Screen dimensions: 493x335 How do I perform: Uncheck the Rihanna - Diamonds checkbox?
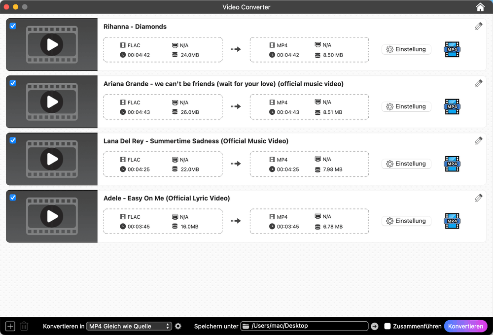pyautogui.click(x=13, y=26)
